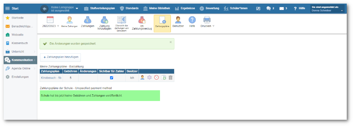The width and height of the screenshot is (353, 126).
Task: Click the Zahlungsplan column header
Action: click(x=51, y=71)
